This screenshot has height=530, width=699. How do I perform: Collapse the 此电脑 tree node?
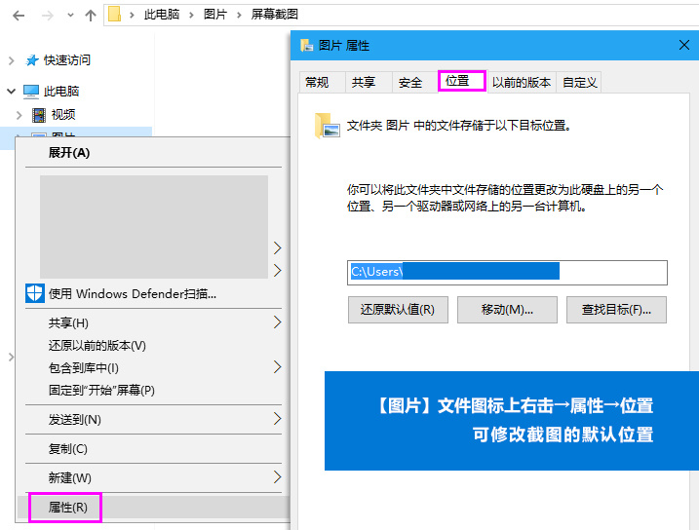11,92
